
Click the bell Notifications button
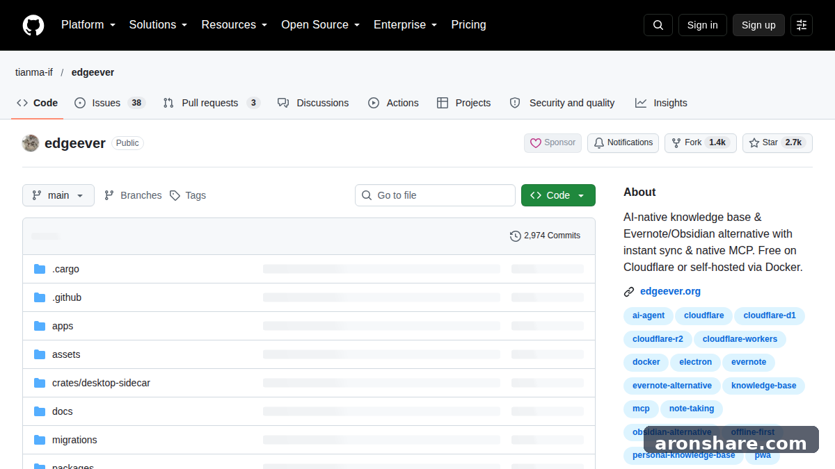click(x=623, y=143)
